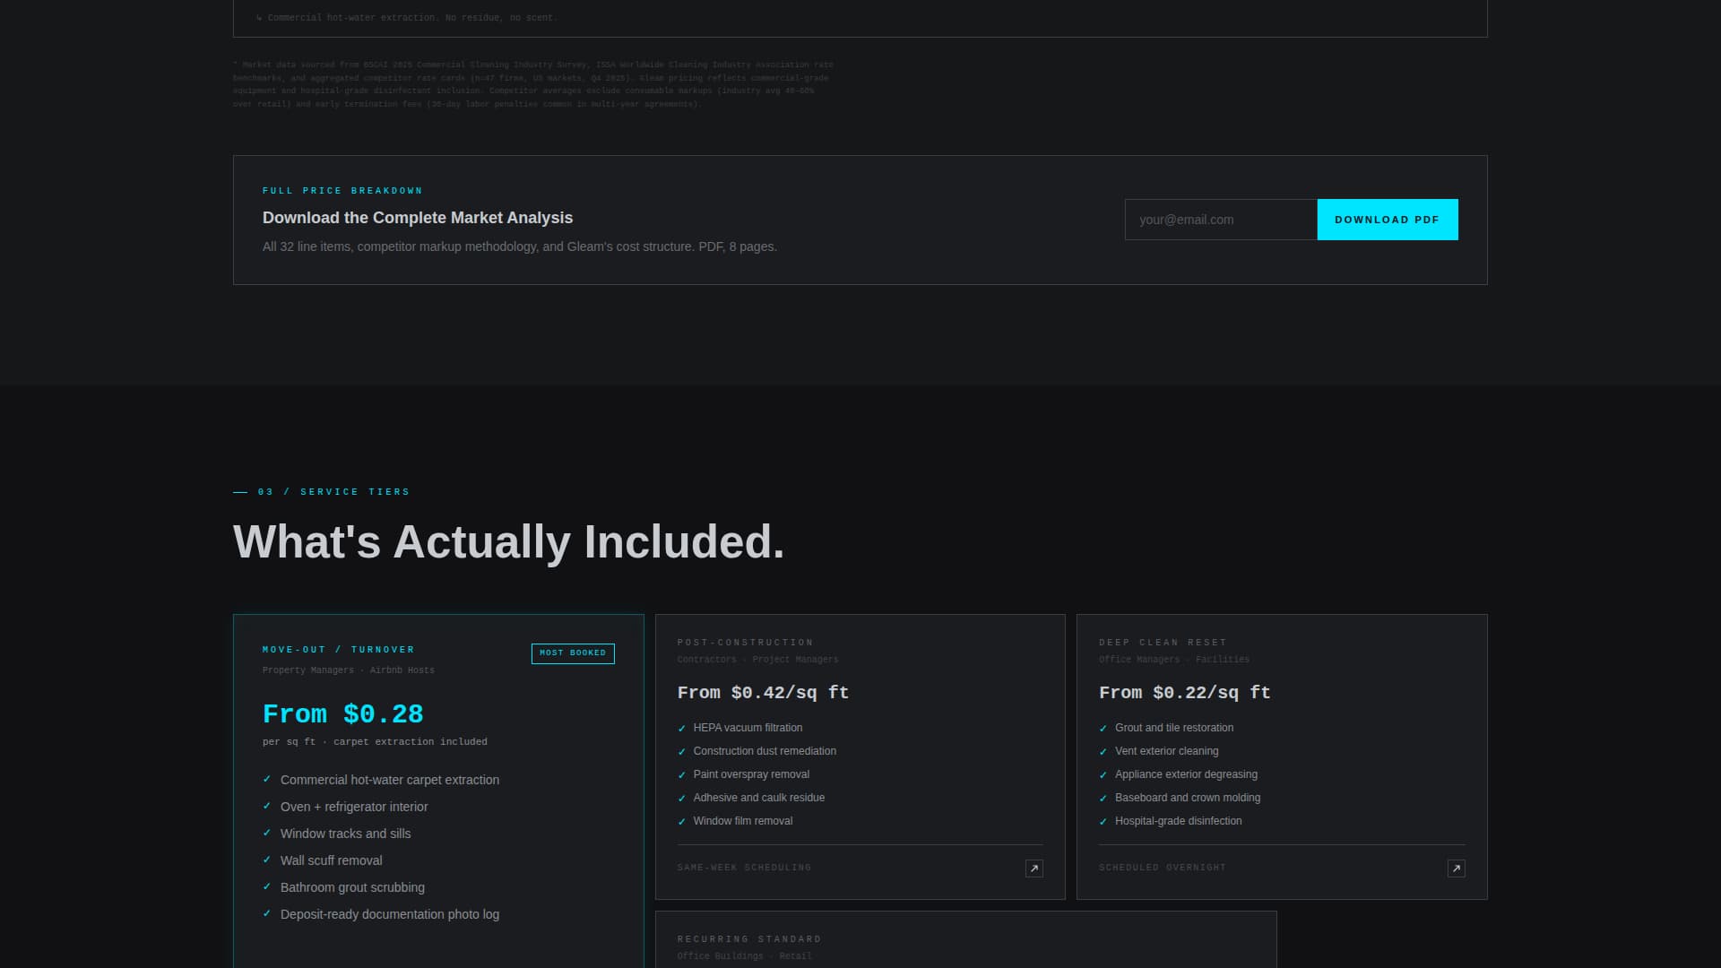Click 'HEPA vacuum filtration' list item
The height and width of the screenshot is (968, 1721).
748,728
